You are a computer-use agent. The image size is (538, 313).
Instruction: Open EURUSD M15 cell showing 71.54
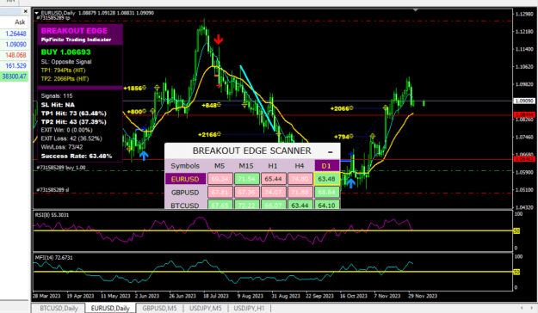(246, 179)
